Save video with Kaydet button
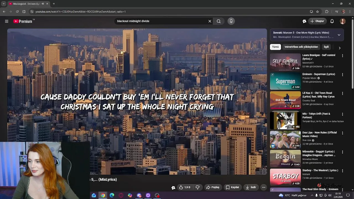Image resolution: width=354 pixels, height=199 pixels. pyautogui.click(x=232, y=187)
